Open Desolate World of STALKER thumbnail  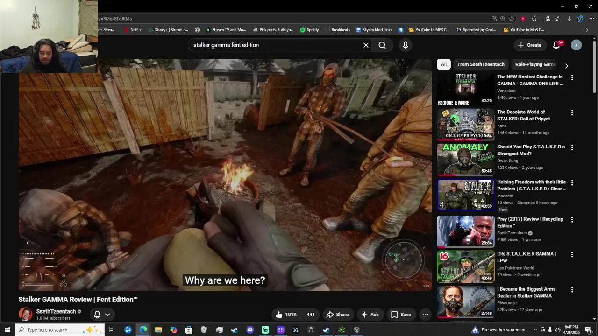pos(465,125)
